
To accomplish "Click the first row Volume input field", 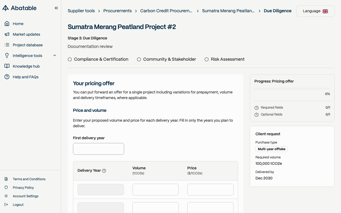I will 156,190.
